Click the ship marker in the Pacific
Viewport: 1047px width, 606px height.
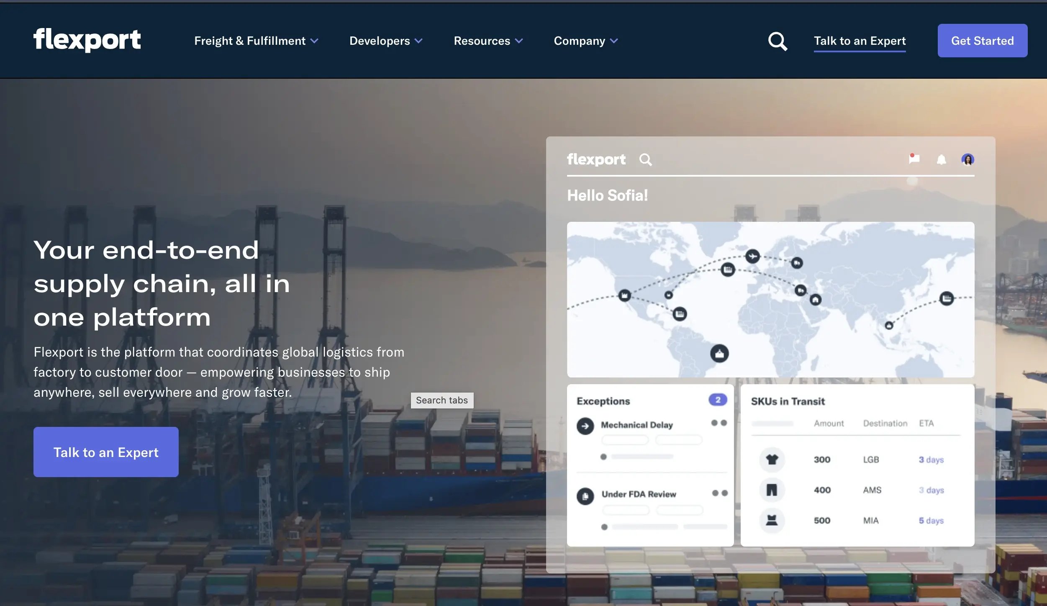(947, 298)
